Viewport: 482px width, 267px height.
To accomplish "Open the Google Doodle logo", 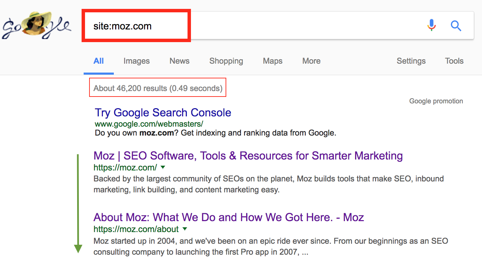I will point(36,25).
